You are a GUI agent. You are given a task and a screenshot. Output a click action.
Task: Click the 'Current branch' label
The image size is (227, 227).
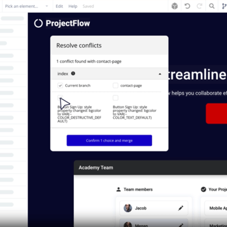tap(77, 85)
